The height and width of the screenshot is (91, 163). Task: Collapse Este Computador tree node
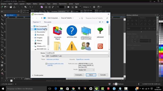coord(32,26)
